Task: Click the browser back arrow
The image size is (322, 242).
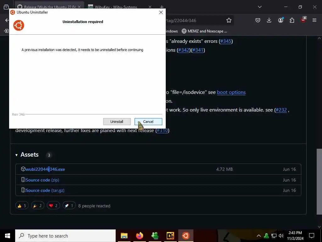Action: pyautogui.click(x=7, y=20)
